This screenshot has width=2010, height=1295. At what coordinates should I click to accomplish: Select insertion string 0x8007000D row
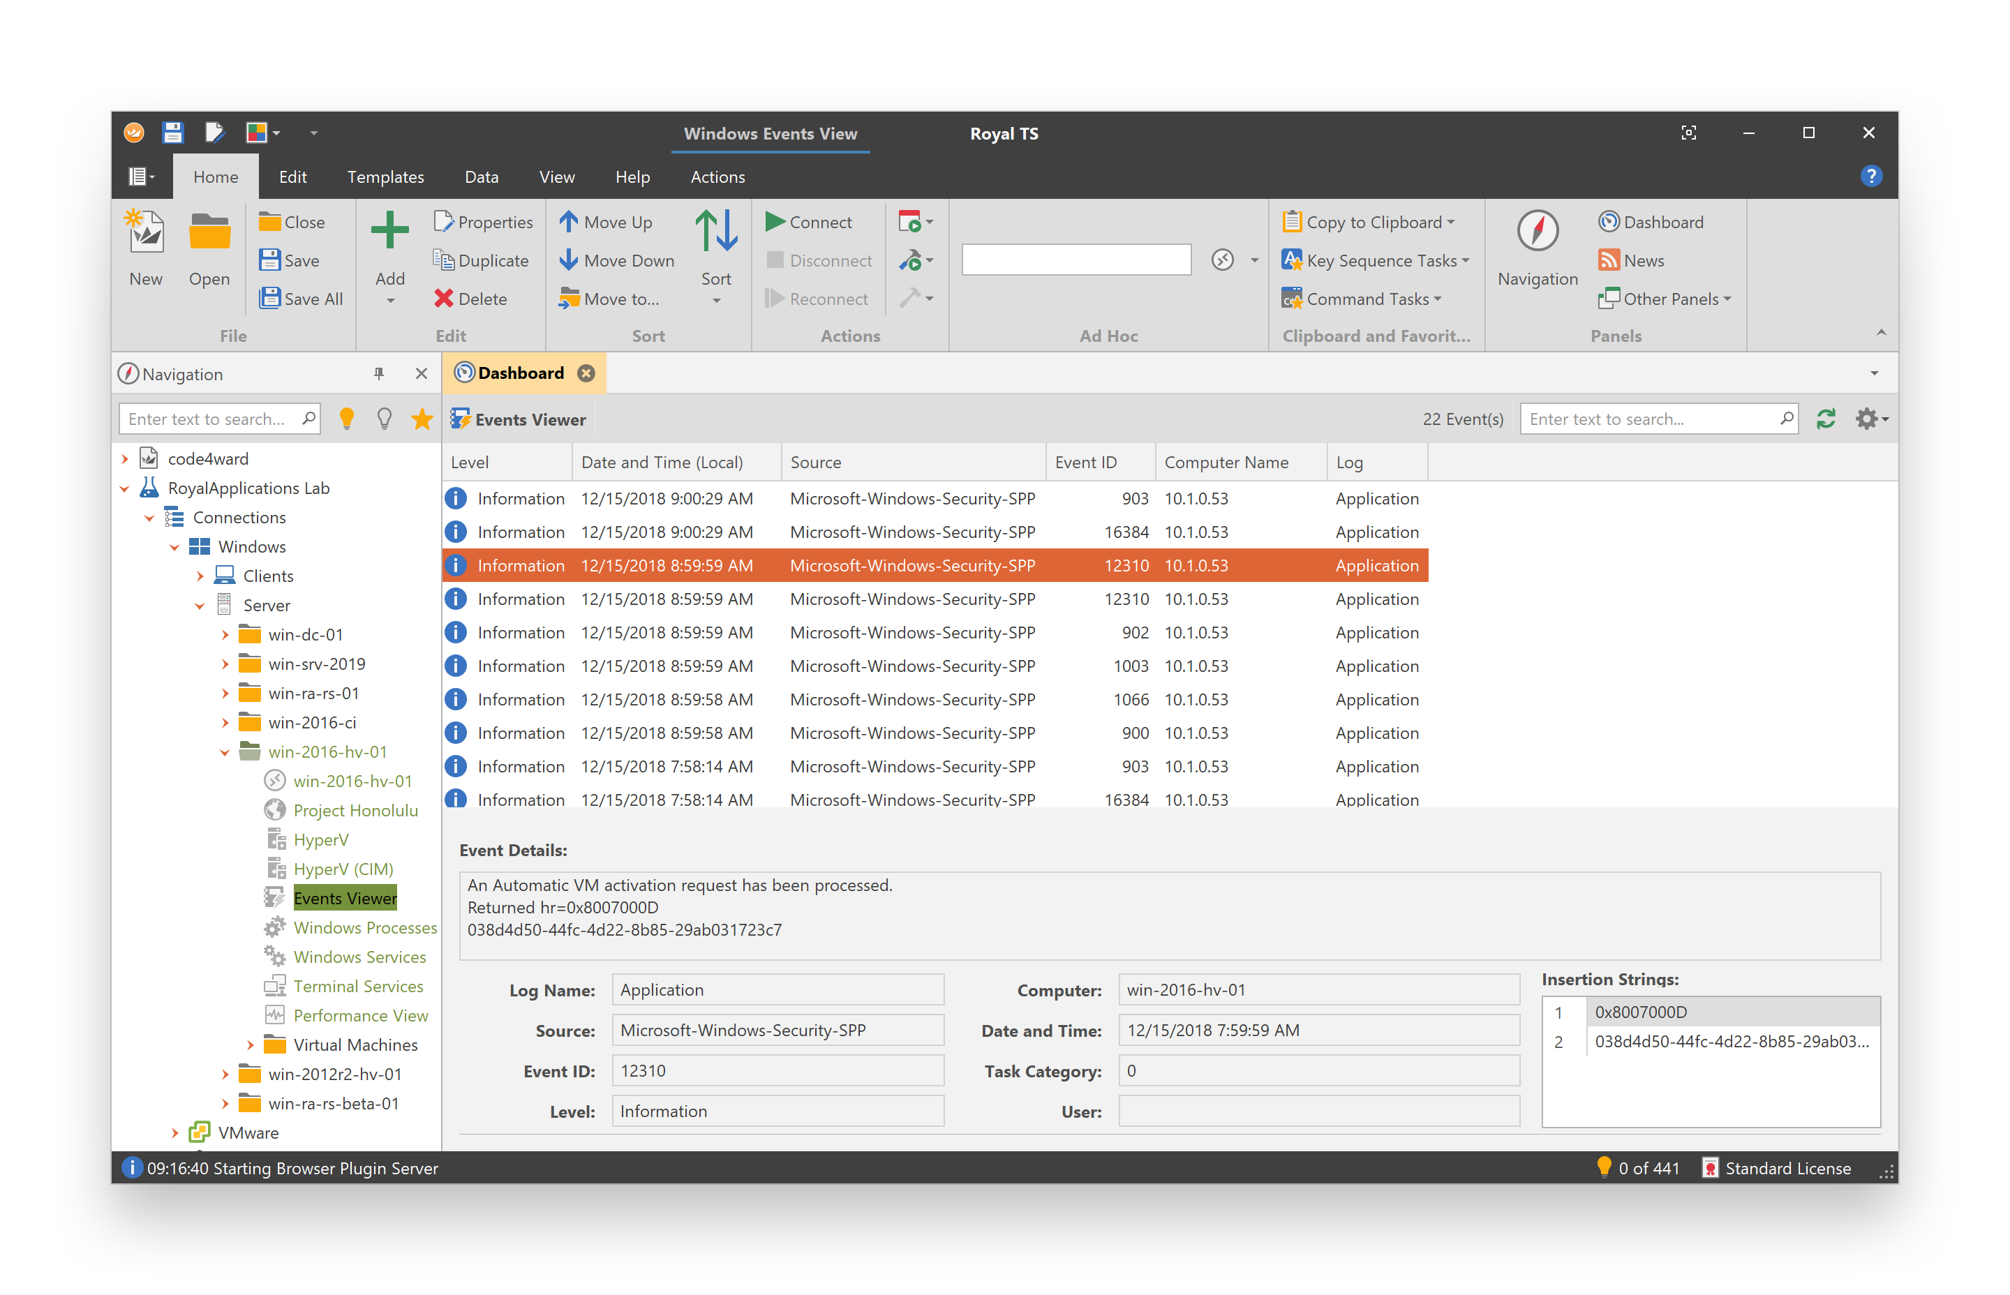point(1710,1012)
